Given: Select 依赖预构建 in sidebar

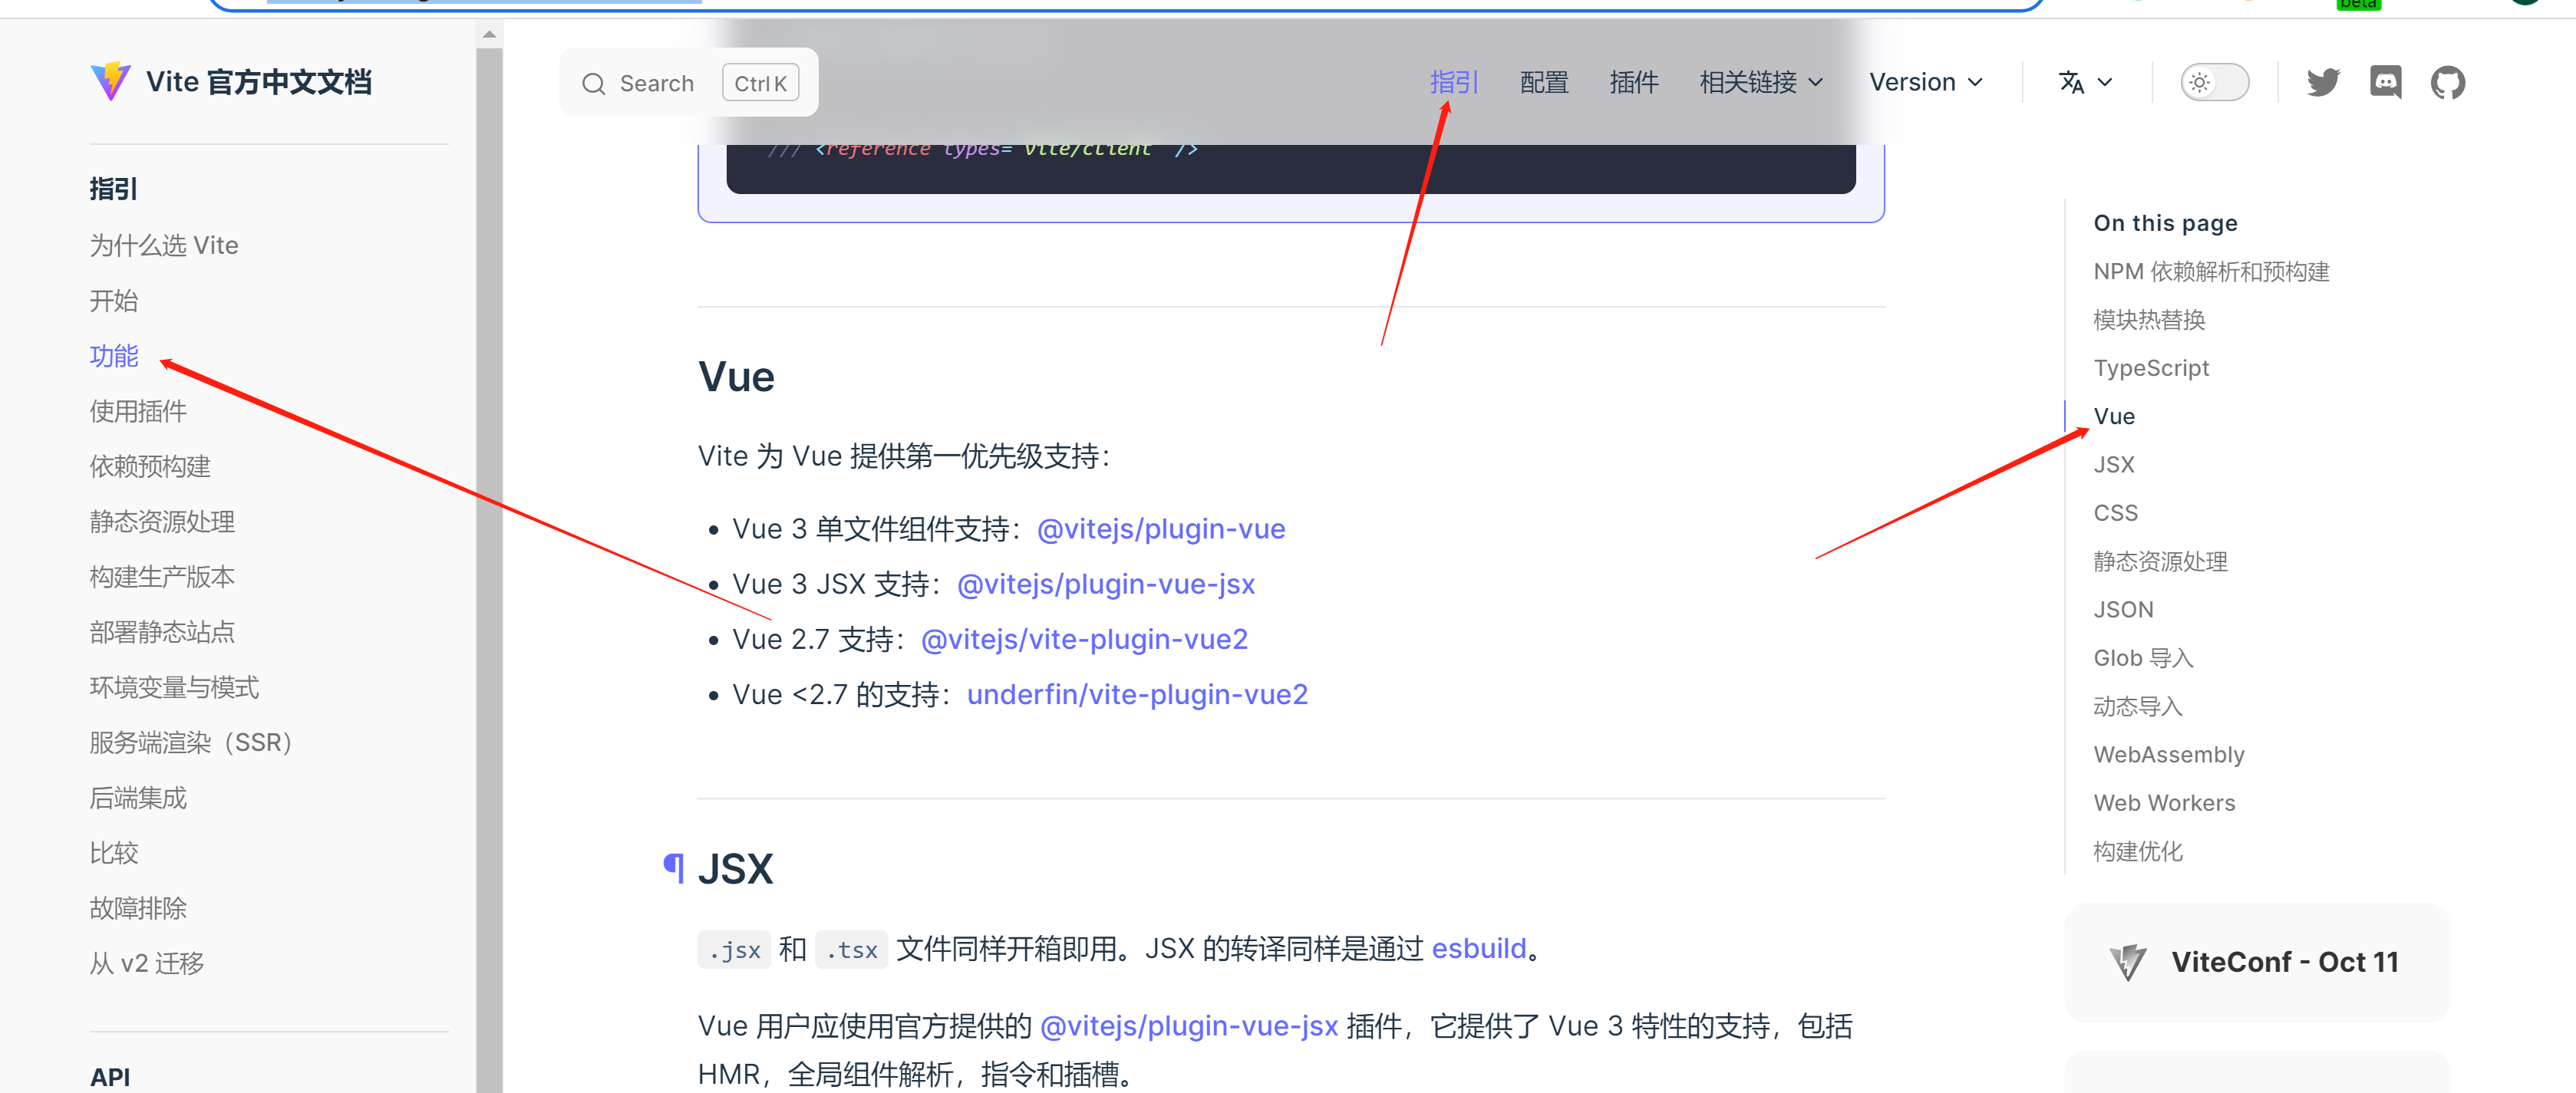Looking at the screenshot, I should coord(150,466).
